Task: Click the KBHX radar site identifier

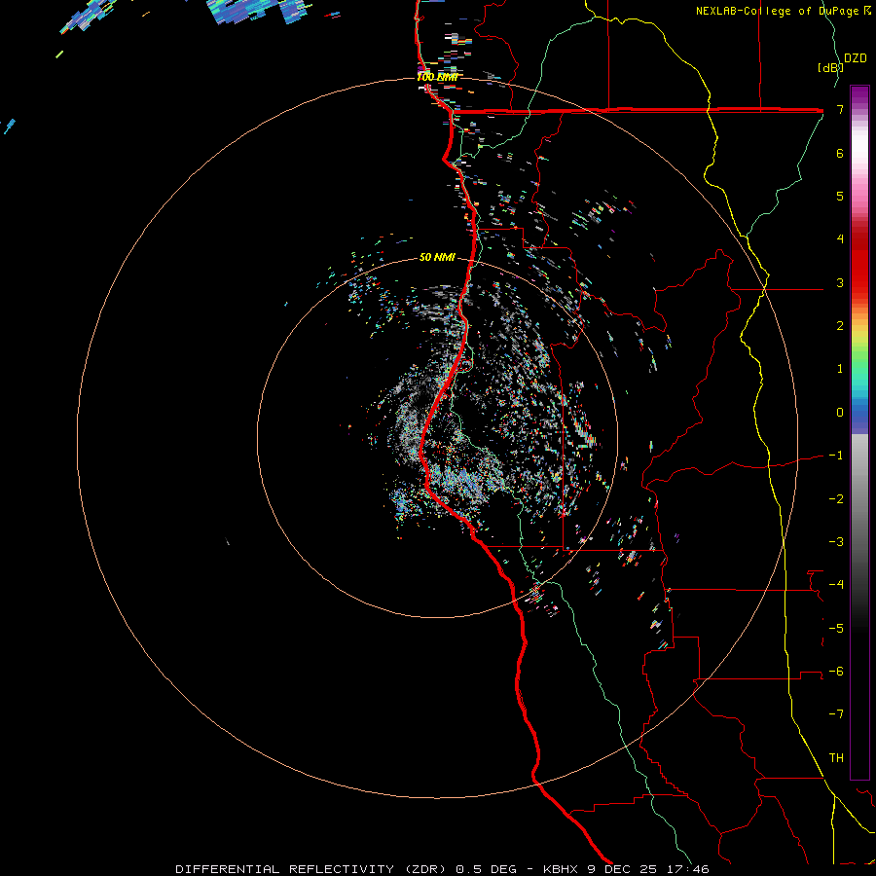Action: pyautogui.click(x=563, y=869)
